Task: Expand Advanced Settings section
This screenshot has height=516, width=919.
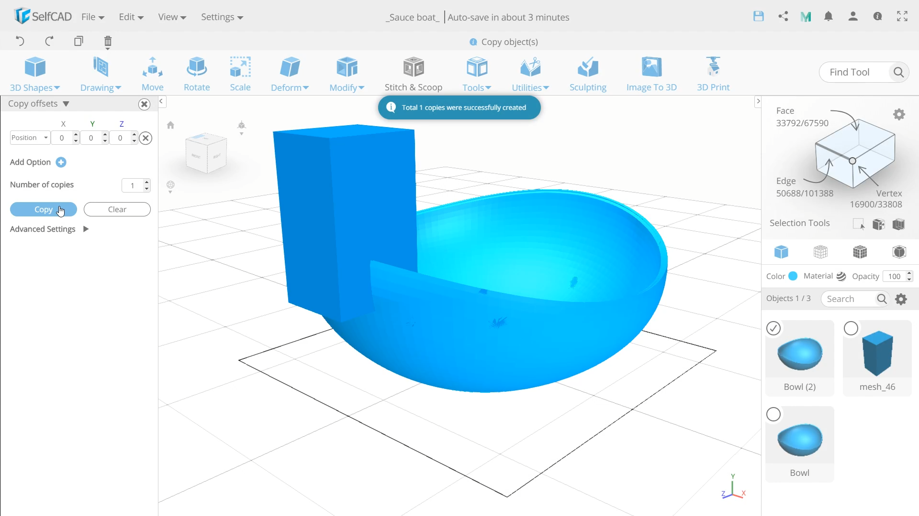Action: tap(86, 229)
